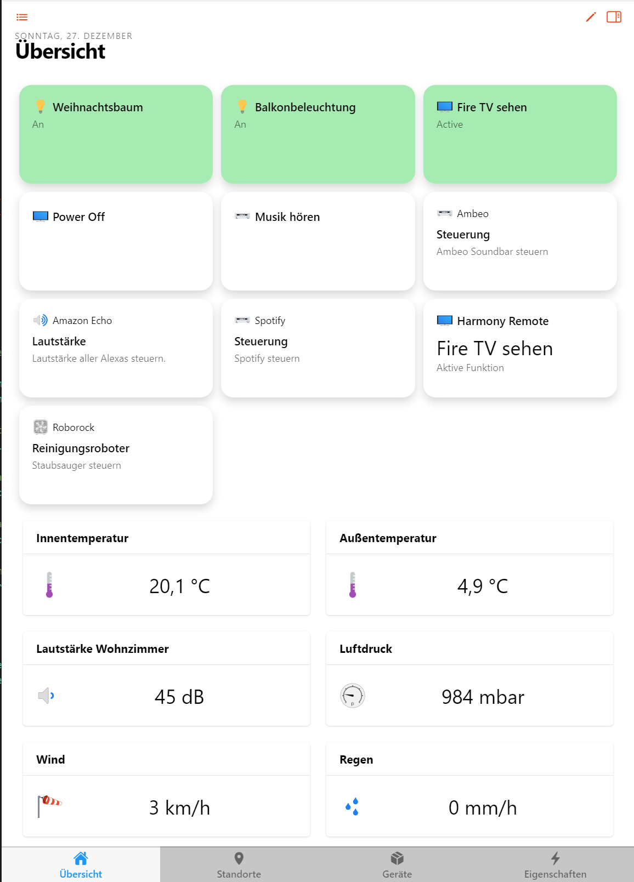This screenshot has height=882, width=634.
Task: Switch to the Standorte tab
Action: click(x=239, y=865)
